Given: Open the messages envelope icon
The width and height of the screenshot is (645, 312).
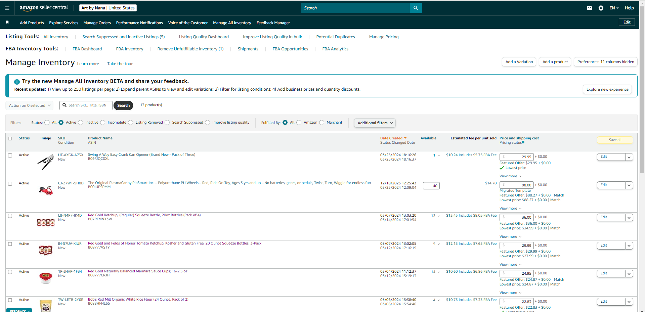Looking at the screenshot, I should coord(590,8).
